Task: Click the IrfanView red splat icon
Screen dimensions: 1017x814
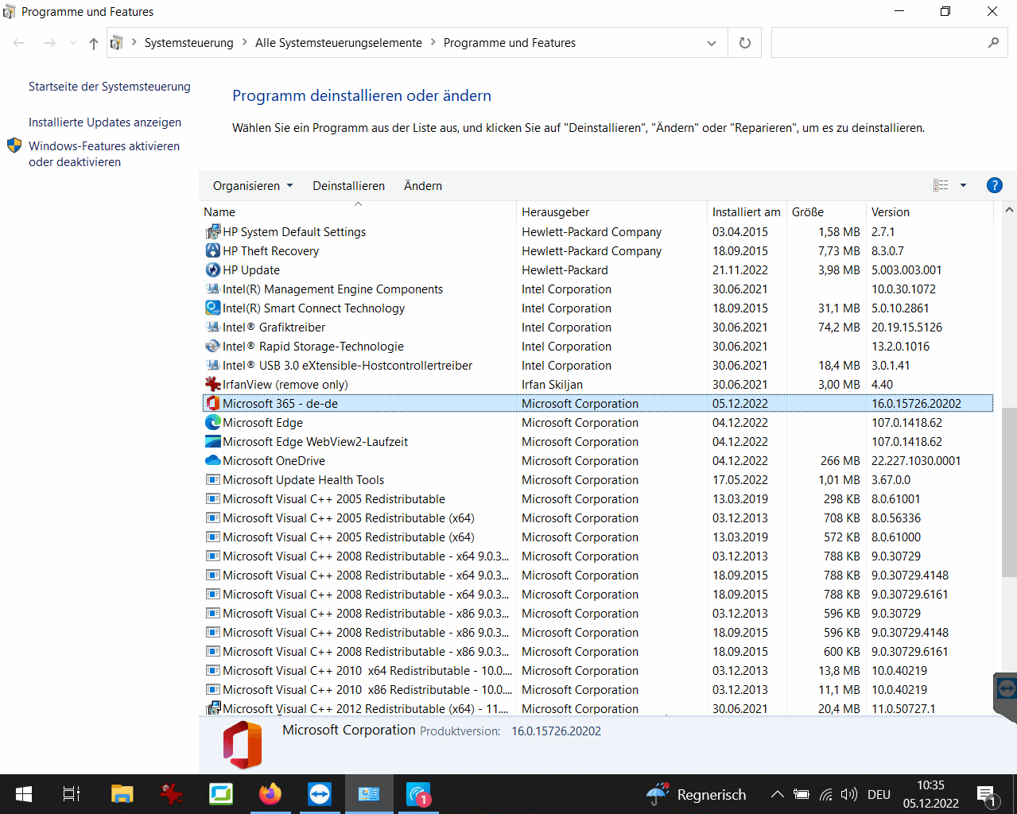Action: (213, 385)
